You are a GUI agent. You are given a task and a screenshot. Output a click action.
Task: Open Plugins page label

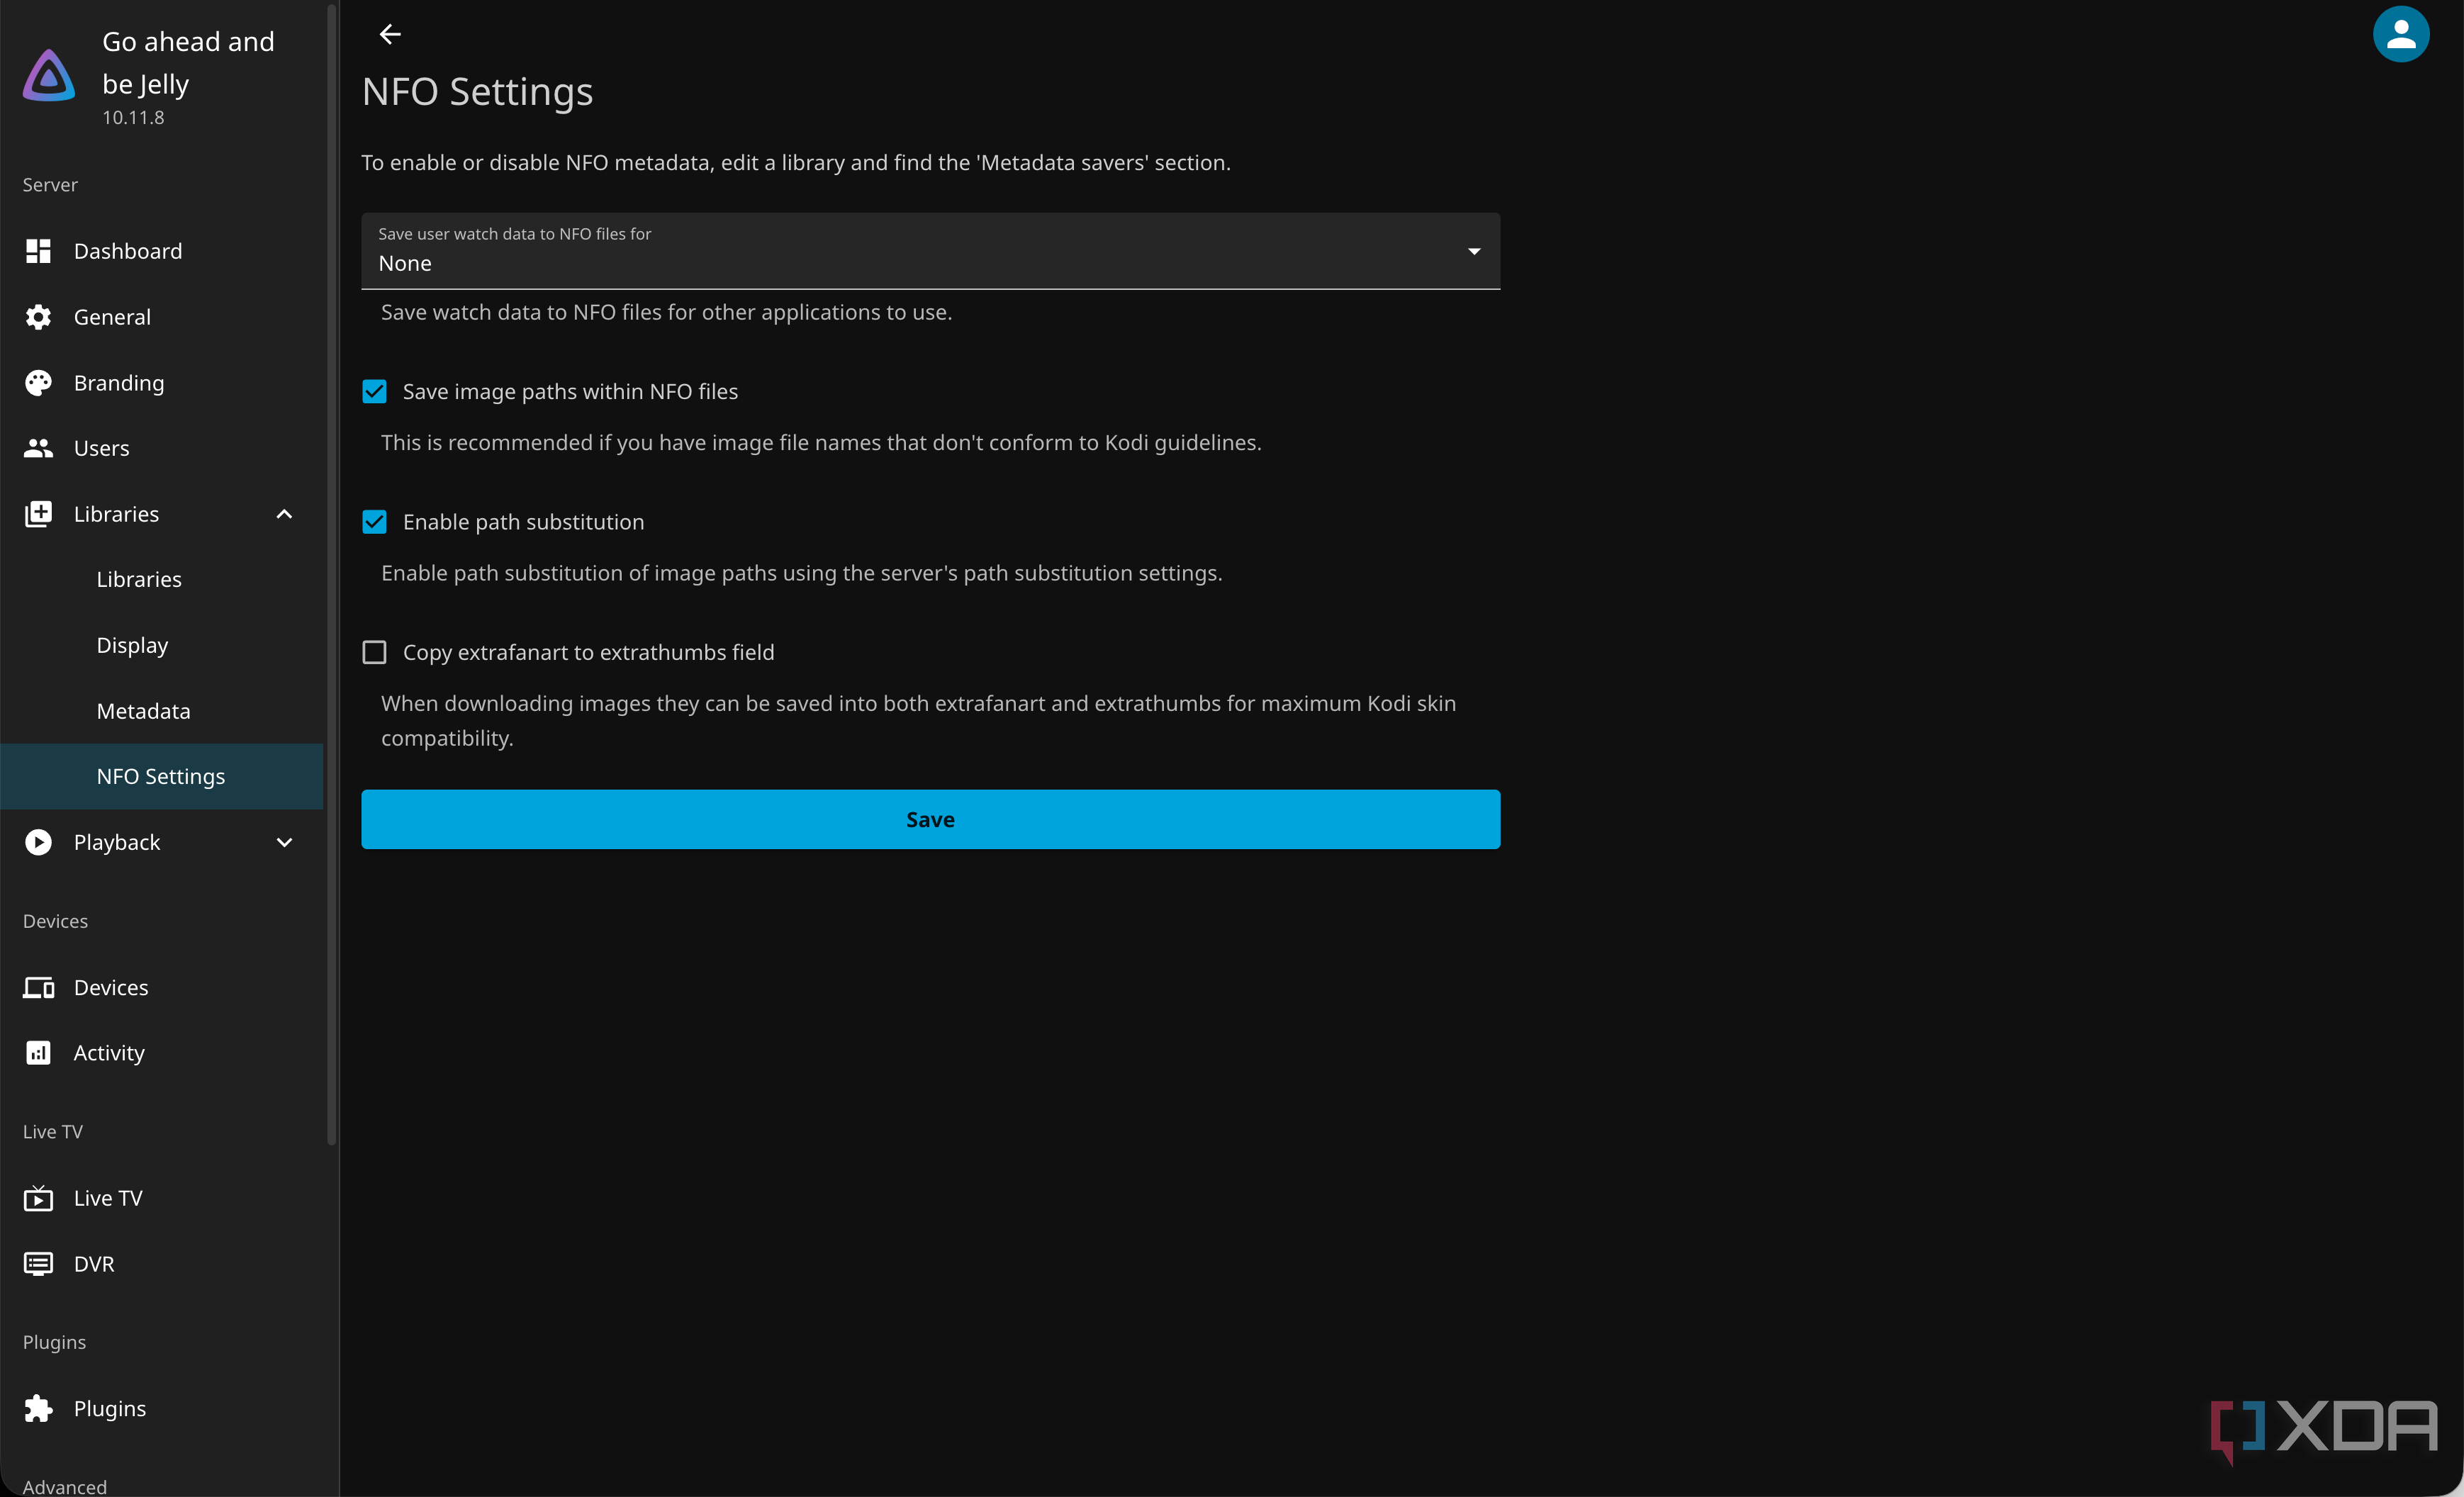(110, 1409)
